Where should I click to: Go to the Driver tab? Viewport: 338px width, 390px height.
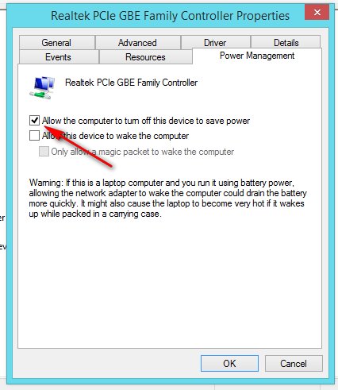coord(215,43)
